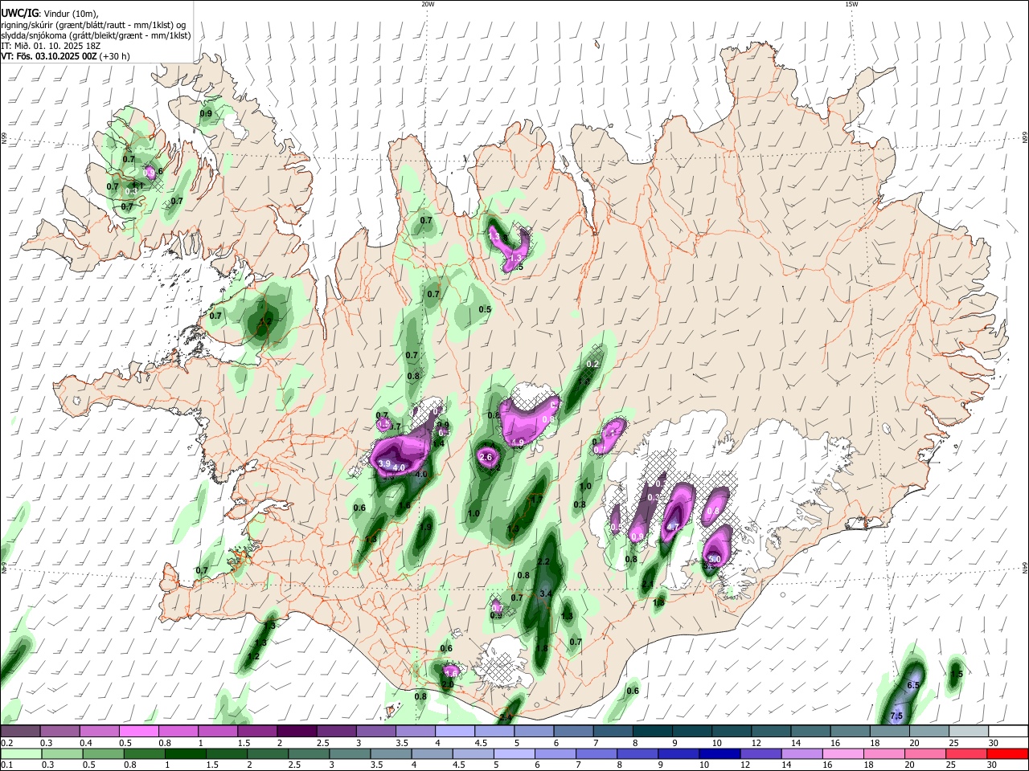Click the white final swatch of snow scale
Screen dimensions: 1029x771
click(1008, 732)
